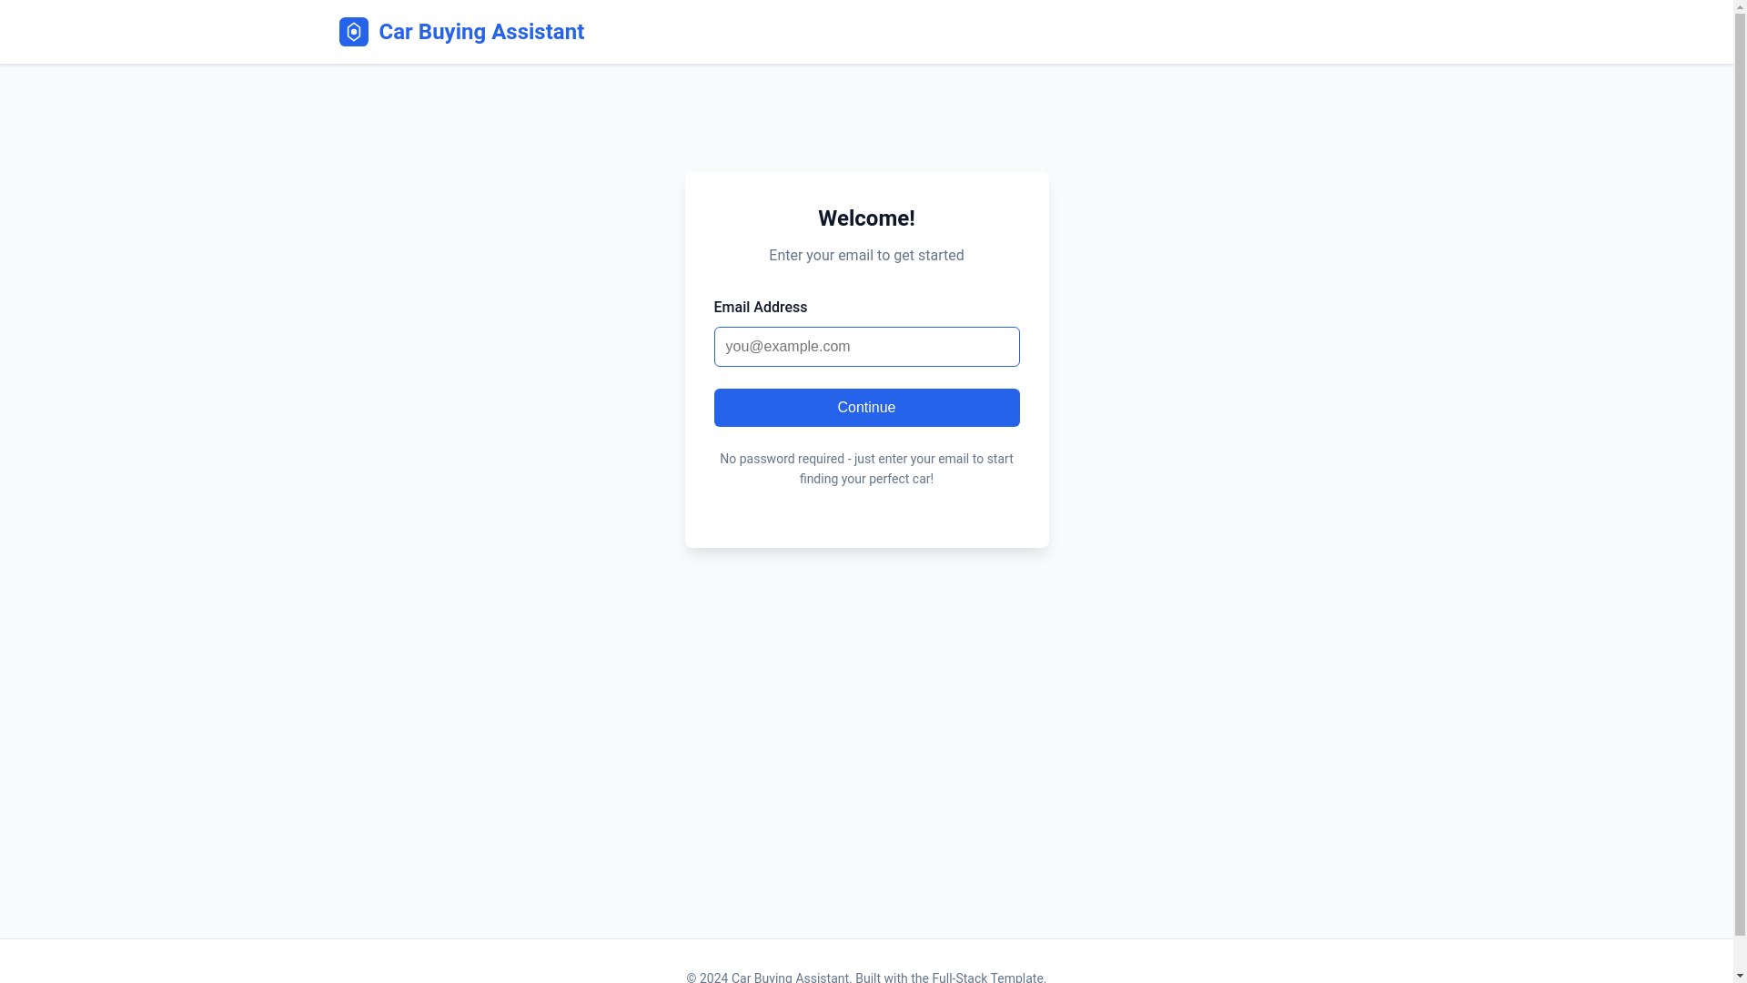Screen dimensions: 1747x983
Task: Click the you@example.com placeholder text
Action: pos(788,347)
